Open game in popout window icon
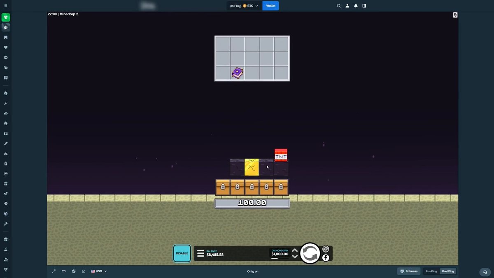The image size is (494, 278). [84, 271]
